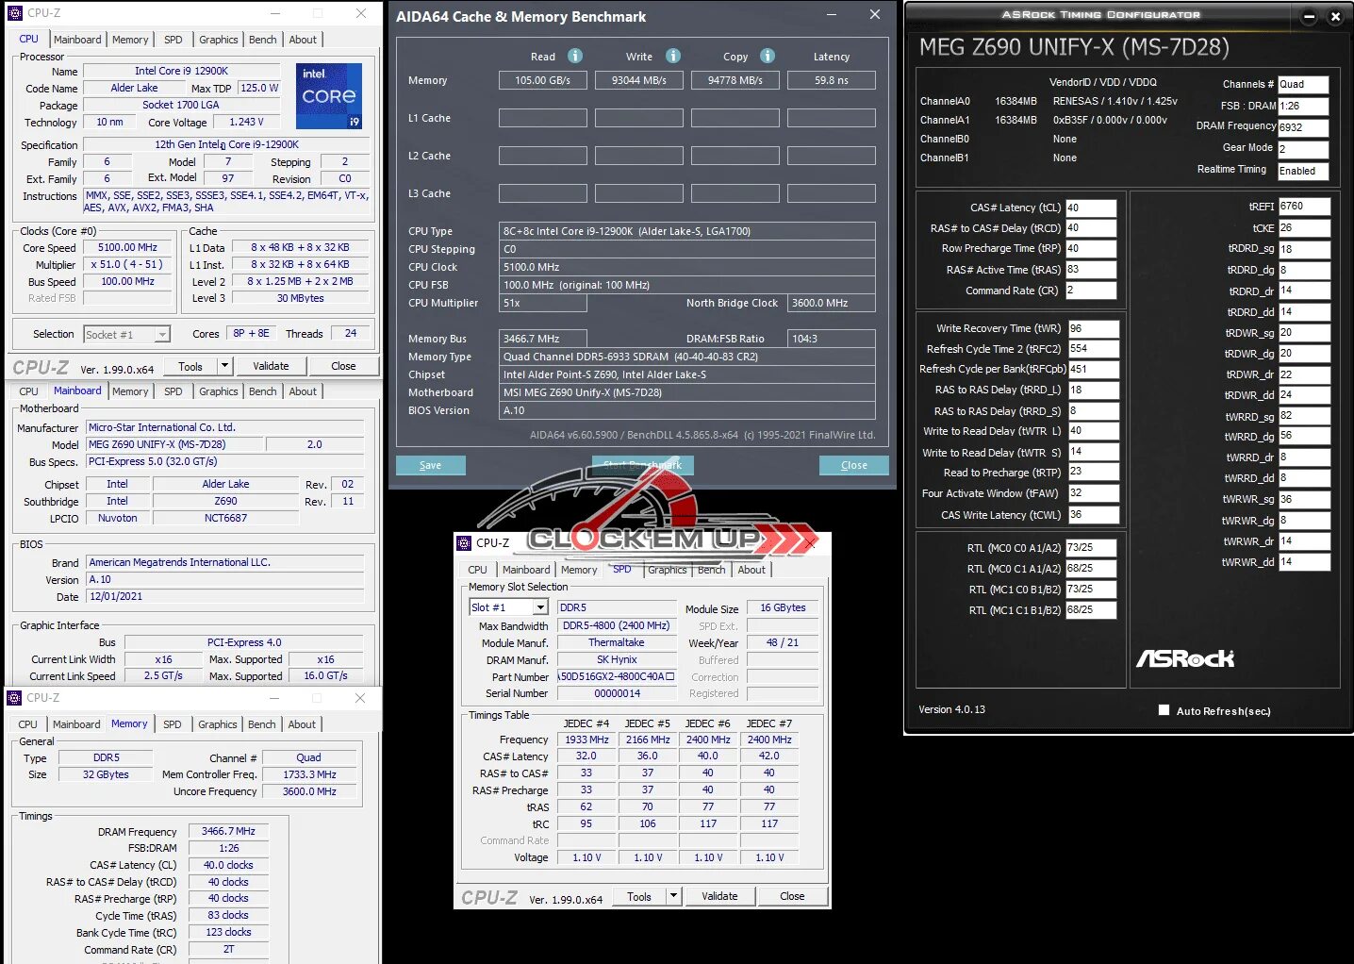Click the Part Number field in SPD window
This screenshot has width=1354, height=964.
point(617,676)
